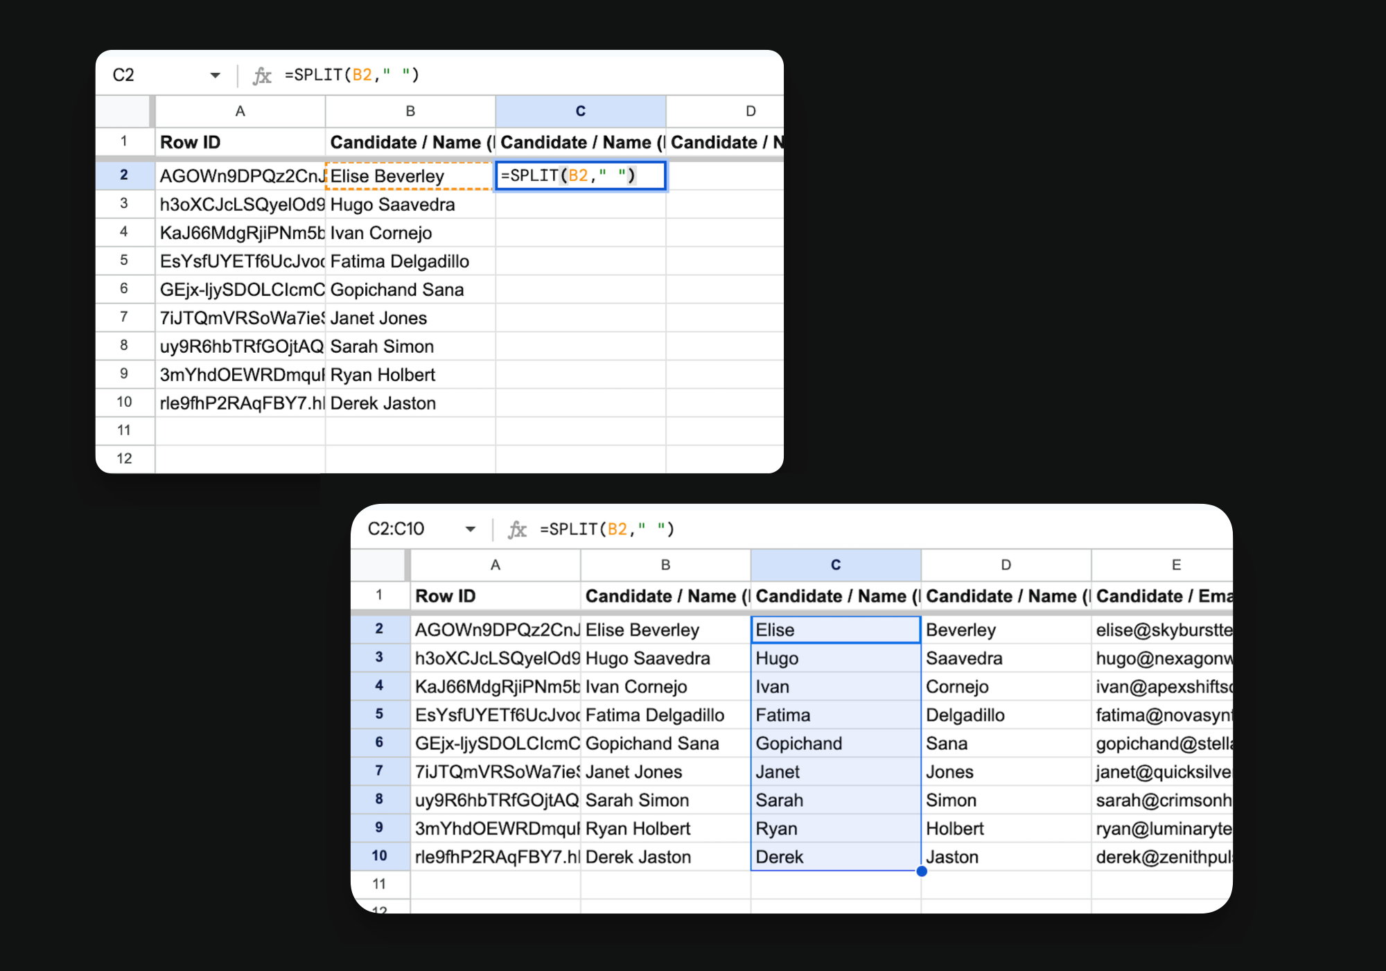Click cell 'Sarah Simon' in top sheet

[410, 347]
